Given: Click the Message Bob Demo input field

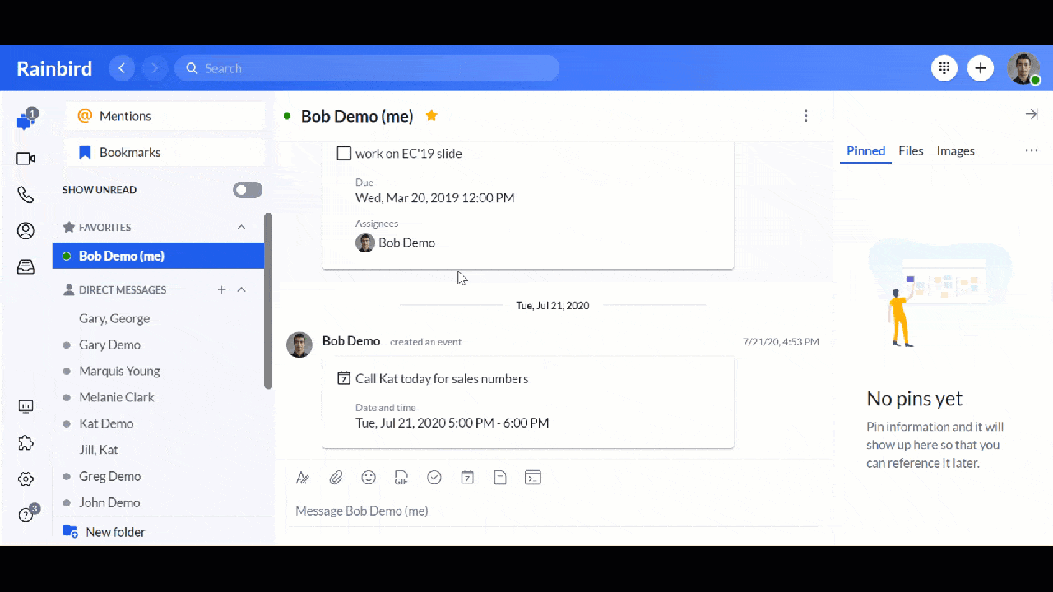Looking at the screenshot, I should pyautogui.click(x=551, y=511).
